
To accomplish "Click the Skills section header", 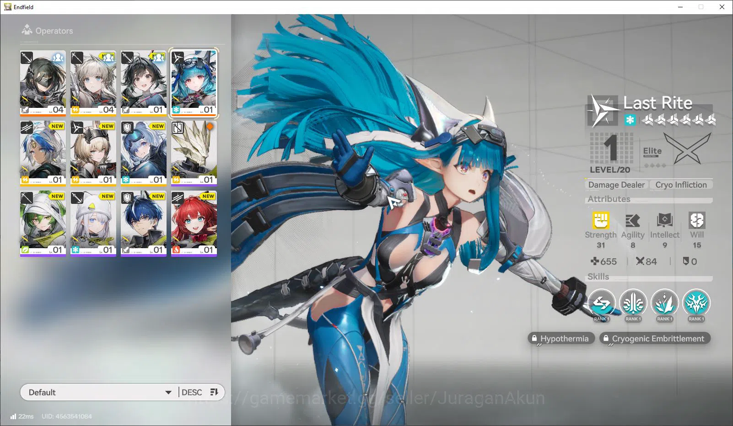I will (598, 277).
